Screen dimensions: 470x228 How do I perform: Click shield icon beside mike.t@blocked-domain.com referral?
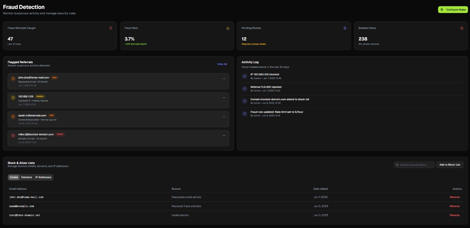(13, 135)
